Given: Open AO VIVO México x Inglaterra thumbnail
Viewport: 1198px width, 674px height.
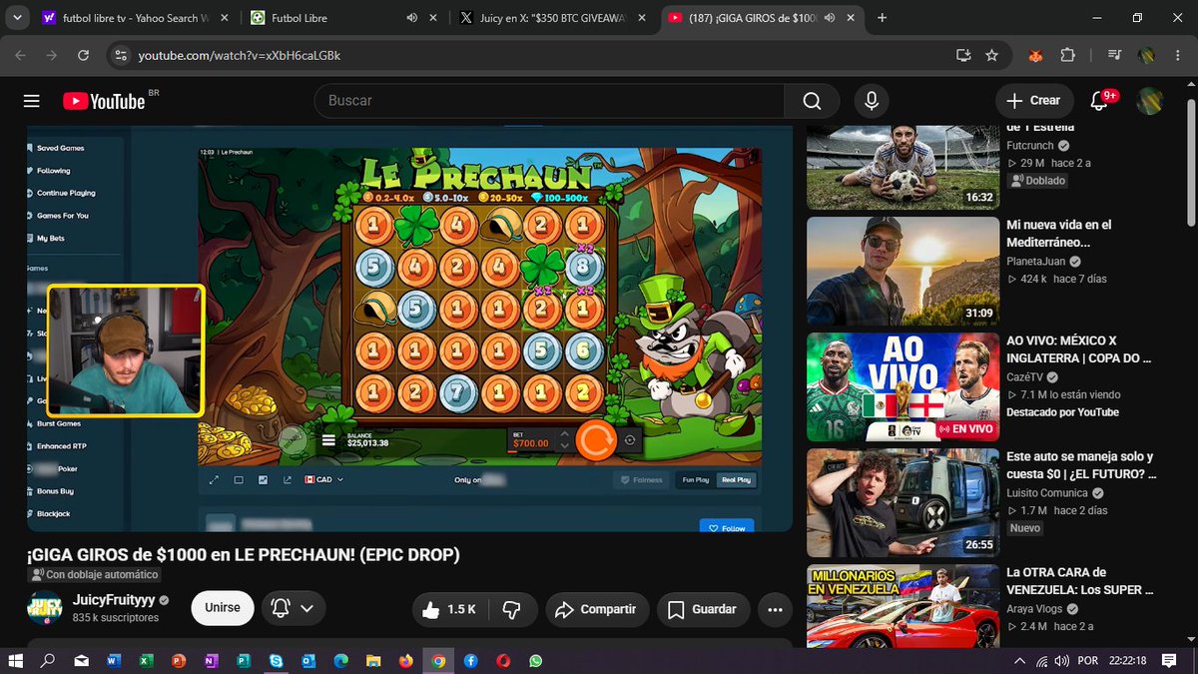Looking at the screenshot, I should pos(902,387).
